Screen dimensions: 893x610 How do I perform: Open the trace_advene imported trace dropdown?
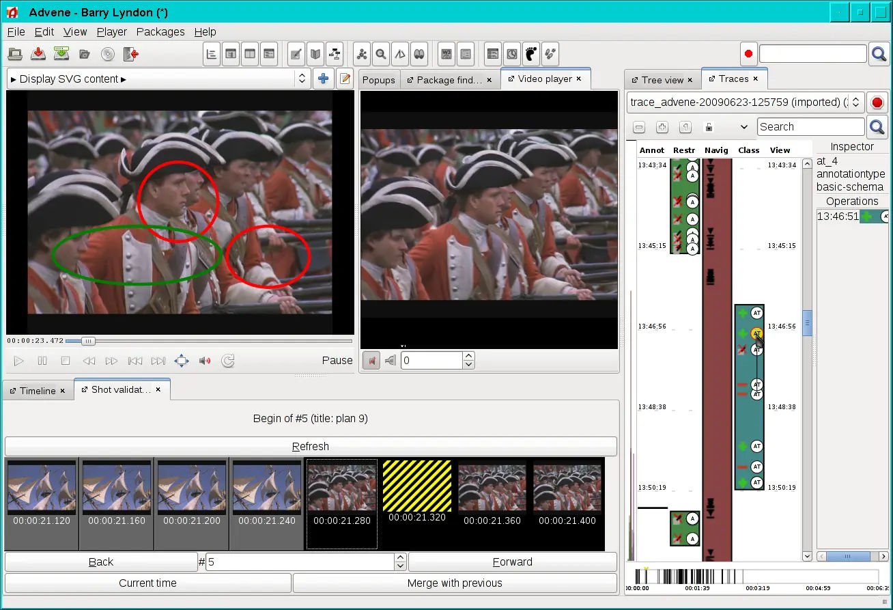746,102
